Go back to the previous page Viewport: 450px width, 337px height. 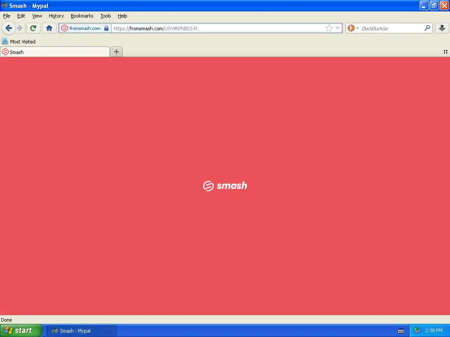coord(9,28)
